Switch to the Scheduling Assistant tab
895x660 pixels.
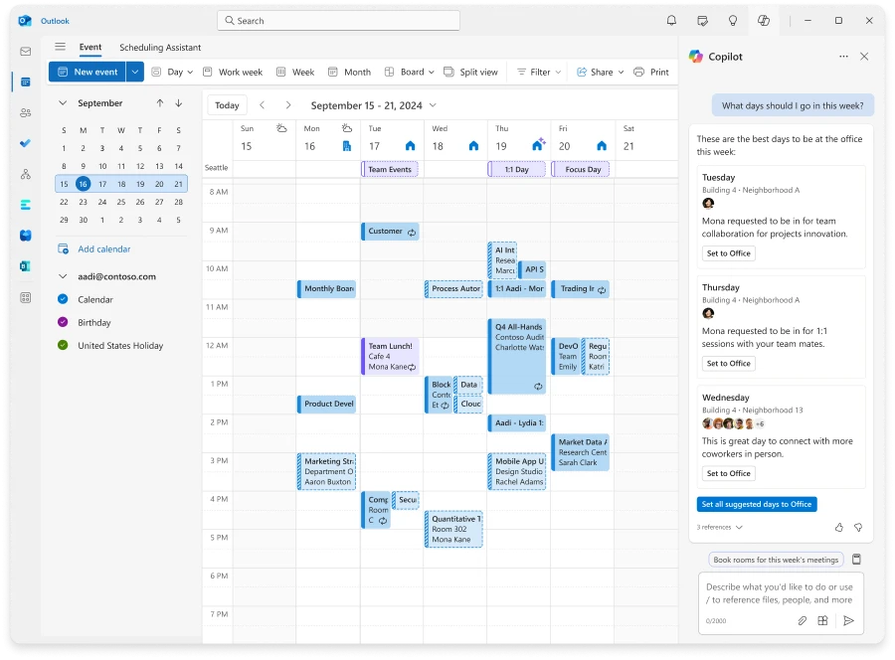[160, 47]
